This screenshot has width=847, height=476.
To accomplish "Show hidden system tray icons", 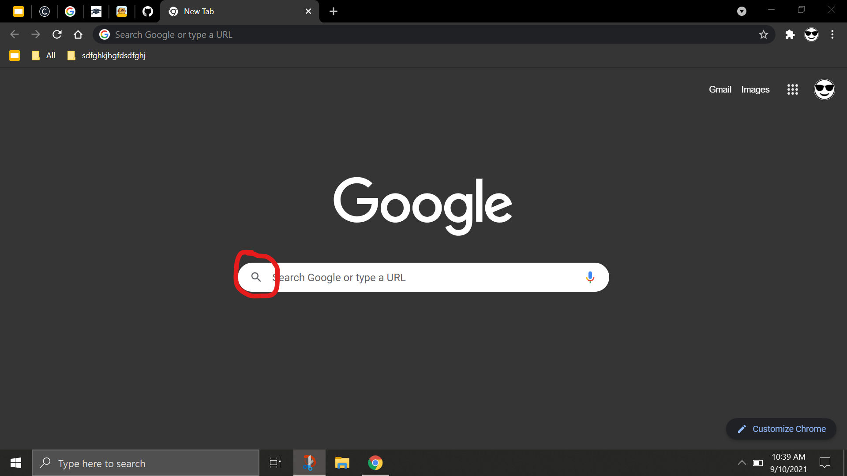I will click(742, 463).
